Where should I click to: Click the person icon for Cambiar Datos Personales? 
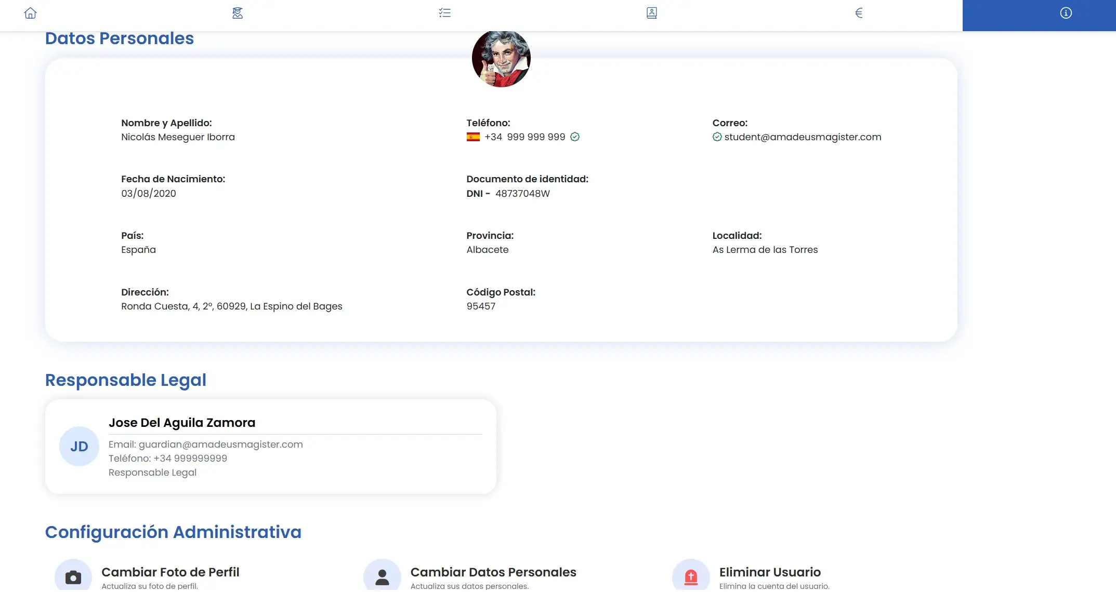point(382,576)
